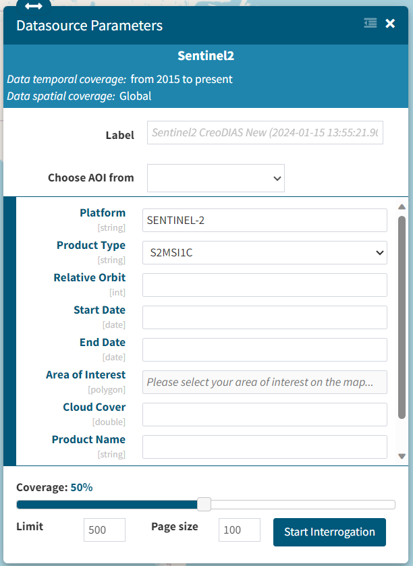Screen dimensions: 413x566
Task: Click the Label input field
Action: [265, 132]
